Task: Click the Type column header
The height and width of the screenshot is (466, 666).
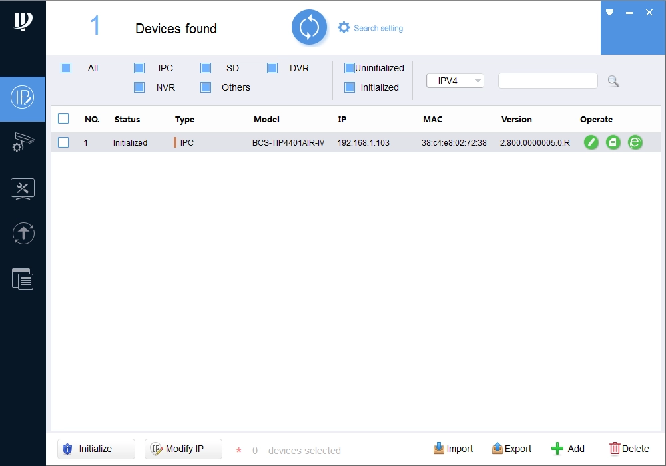Action: [x=184, y=120]
